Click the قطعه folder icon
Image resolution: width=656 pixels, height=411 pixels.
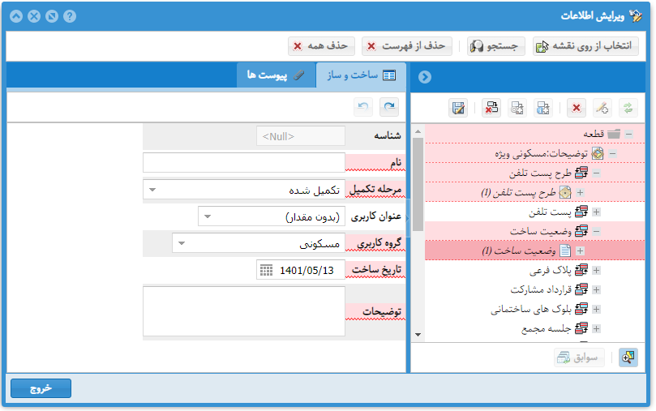pyautogui.click(x=614, y=134)
